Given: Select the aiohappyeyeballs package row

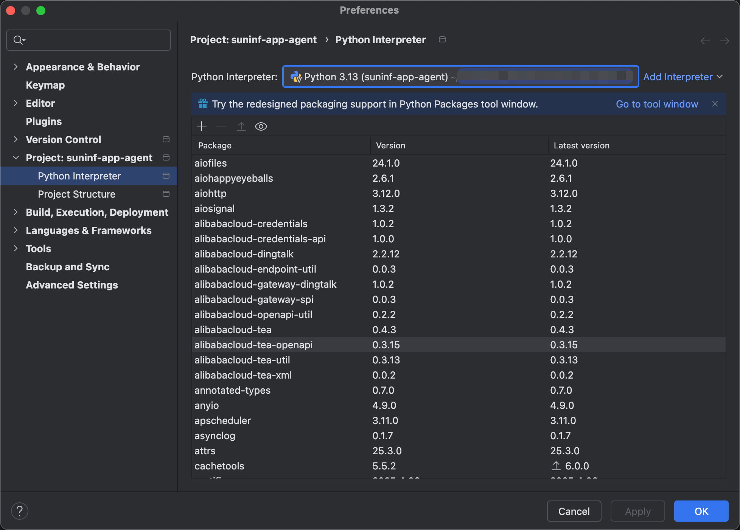Looking at the screenshot, I should point(459,178).
